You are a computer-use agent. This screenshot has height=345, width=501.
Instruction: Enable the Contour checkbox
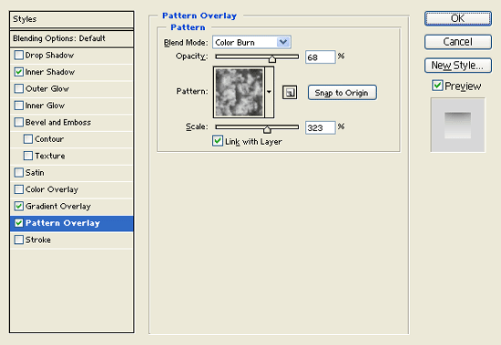(x=28, y=139)
